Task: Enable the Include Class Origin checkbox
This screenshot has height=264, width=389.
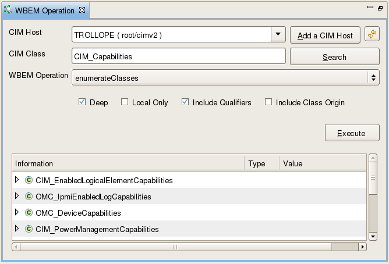Action: (268, 102)
